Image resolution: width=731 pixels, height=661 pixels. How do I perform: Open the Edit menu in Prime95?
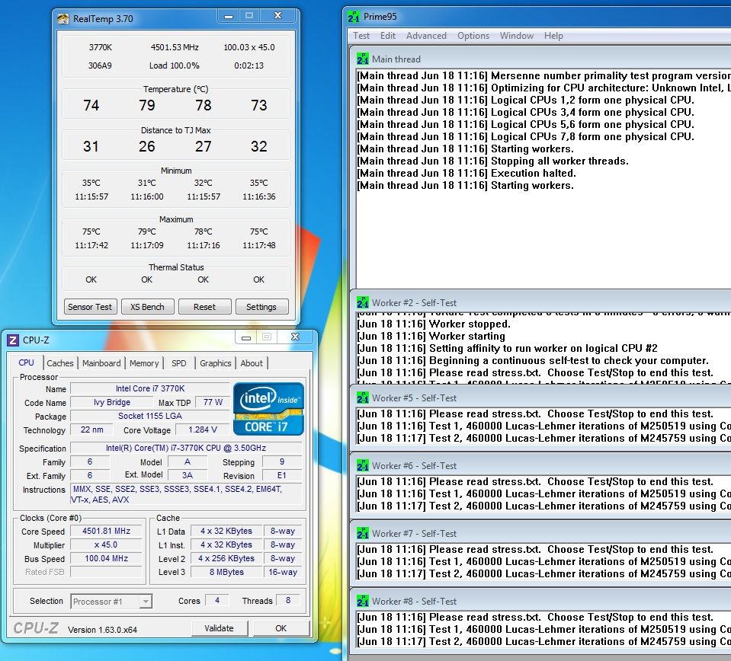click(x=387, y=36)
